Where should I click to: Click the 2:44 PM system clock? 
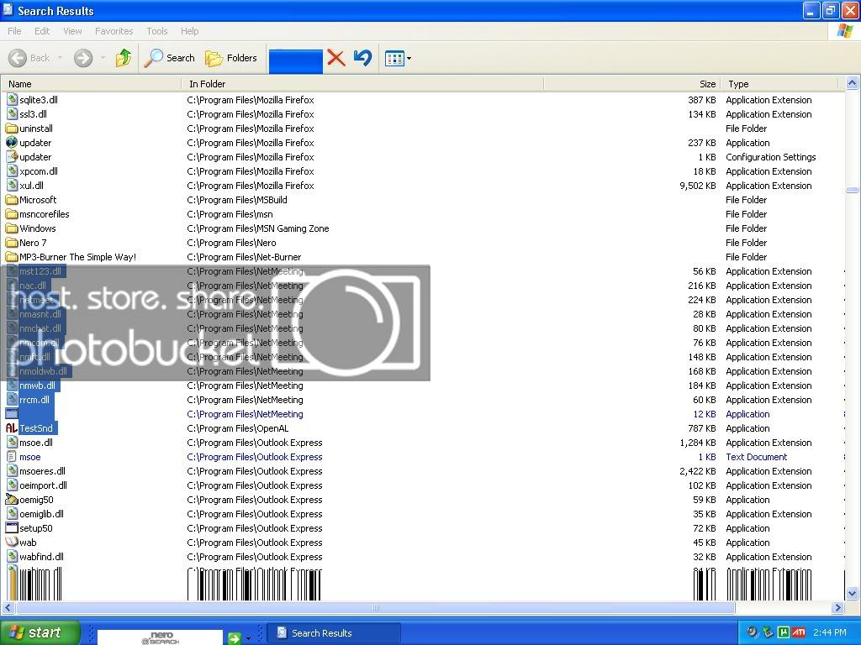[x=830, y=632]
